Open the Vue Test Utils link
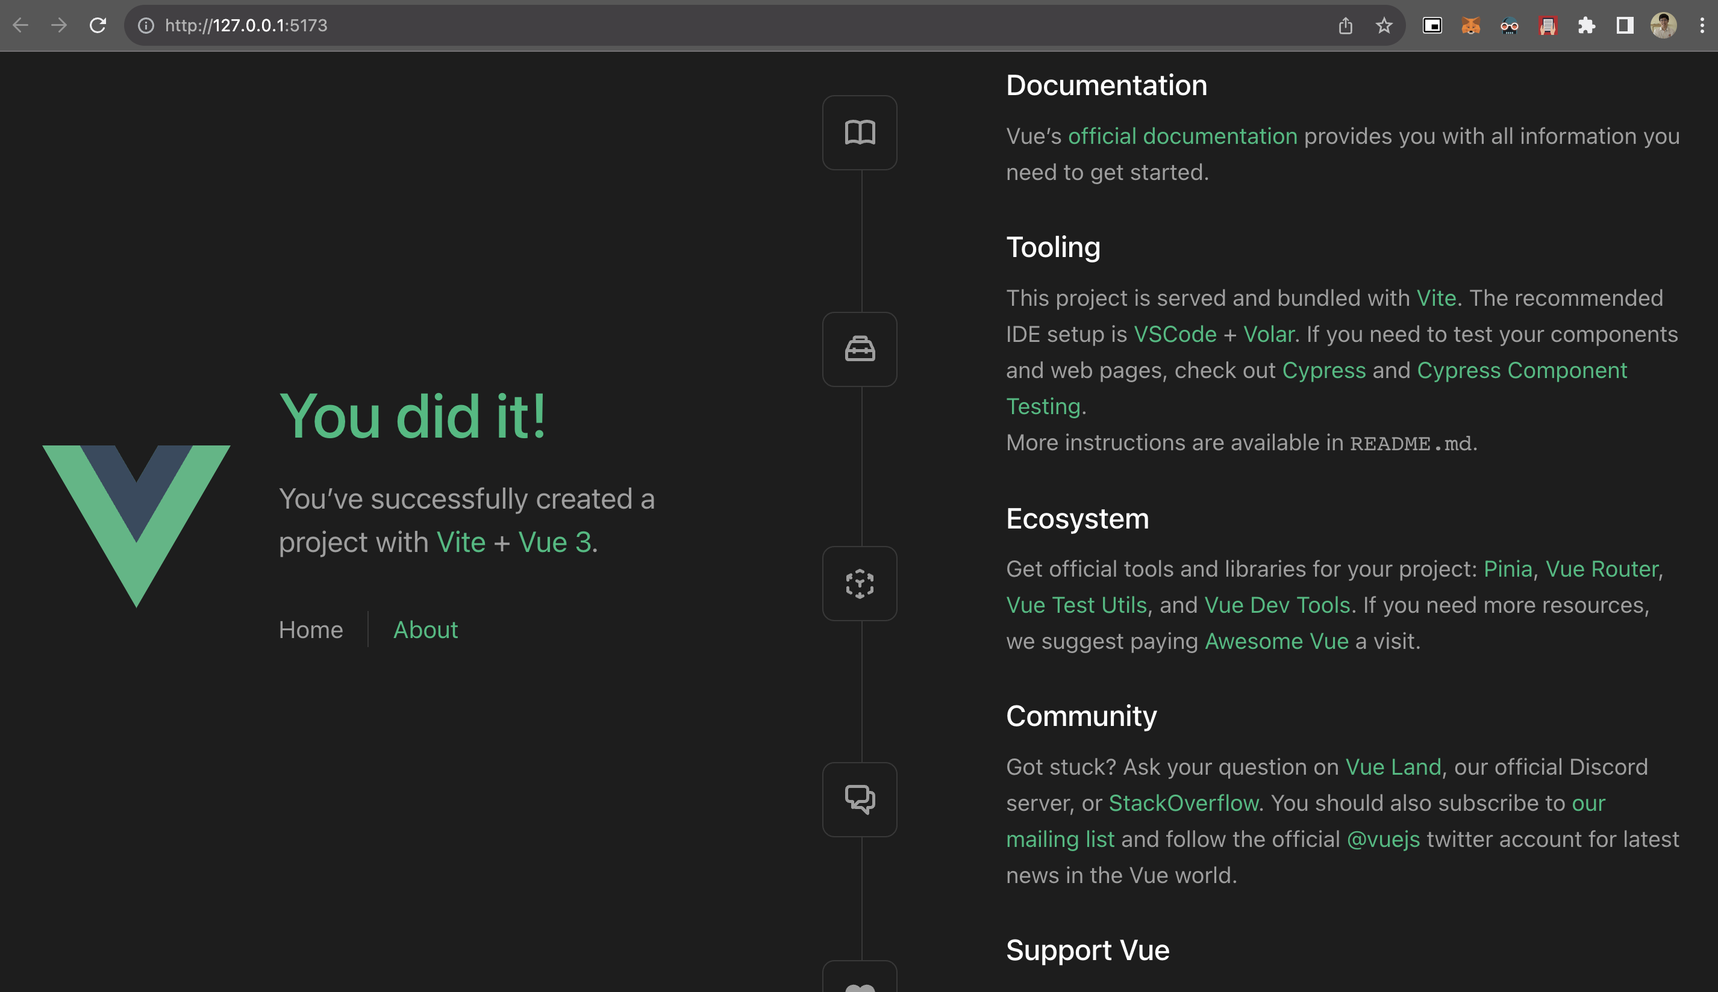This screenshot has width=1718, height=992. point(1076,605)
